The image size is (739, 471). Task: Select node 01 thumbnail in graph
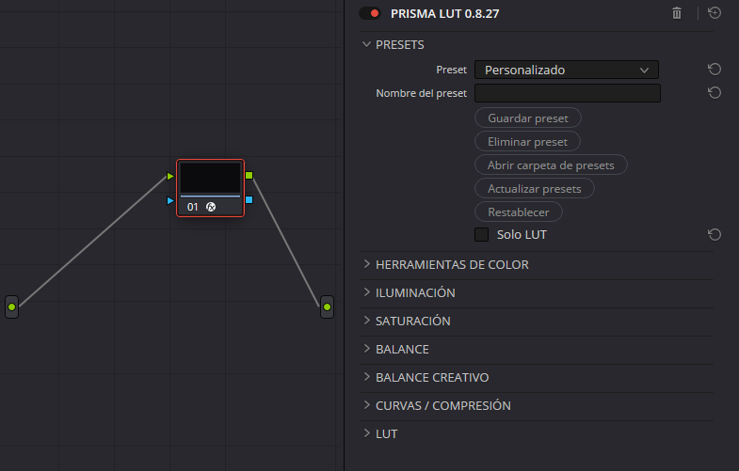click(x=210, y=178)
